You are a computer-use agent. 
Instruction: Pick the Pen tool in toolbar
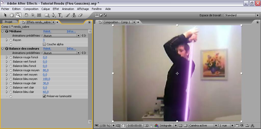pos(53,15)
